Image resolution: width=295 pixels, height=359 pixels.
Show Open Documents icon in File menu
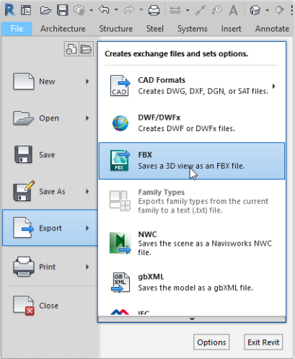tap(86, 49)
